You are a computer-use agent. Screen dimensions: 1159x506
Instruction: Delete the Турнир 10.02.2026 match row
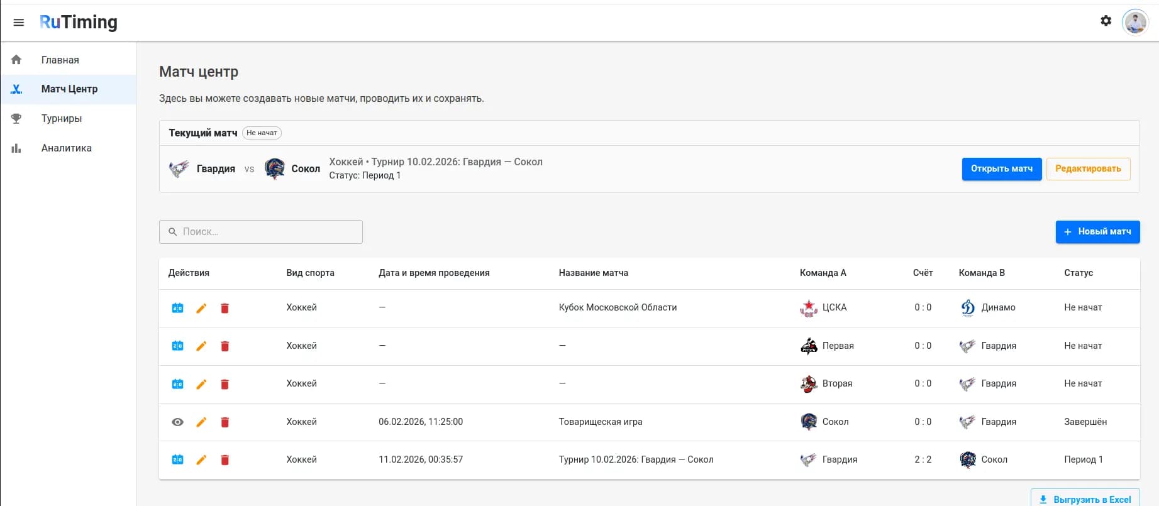pos(225,460)
